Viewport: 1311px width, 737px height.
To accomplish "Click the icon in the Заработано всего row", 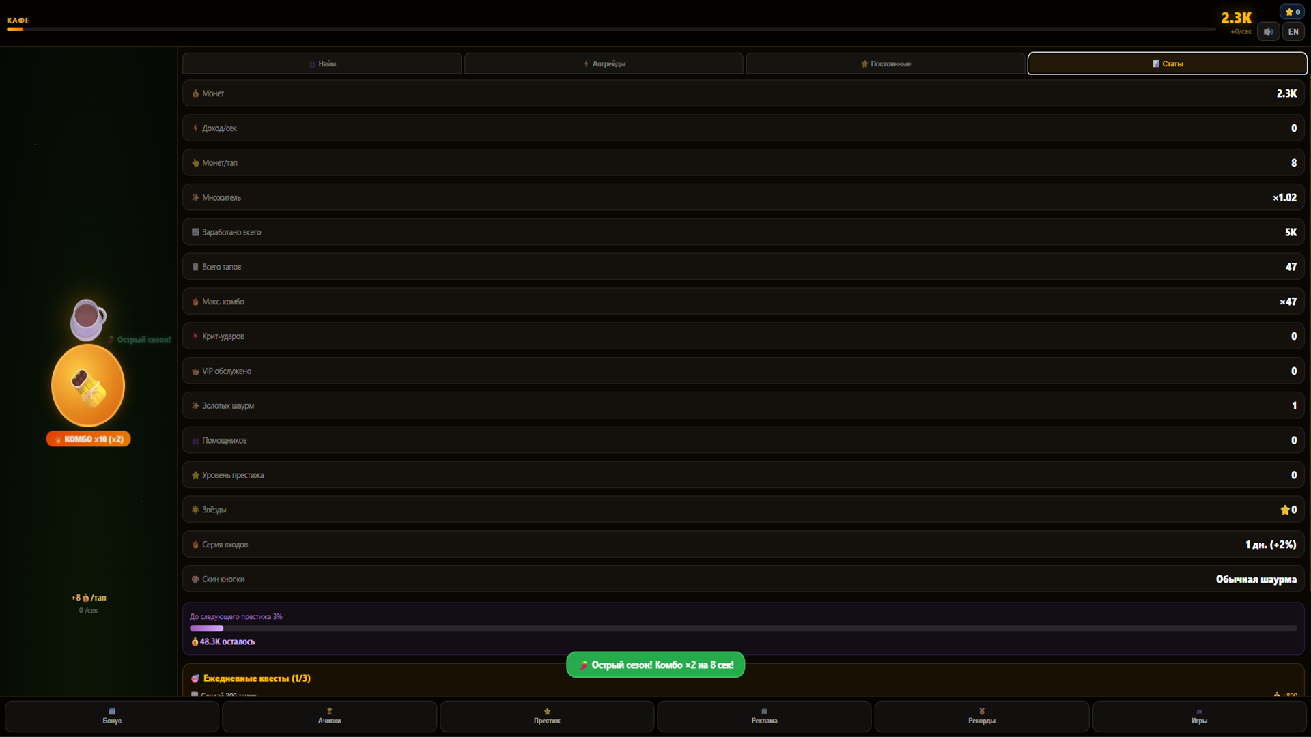I will click(x=195, y=232).
